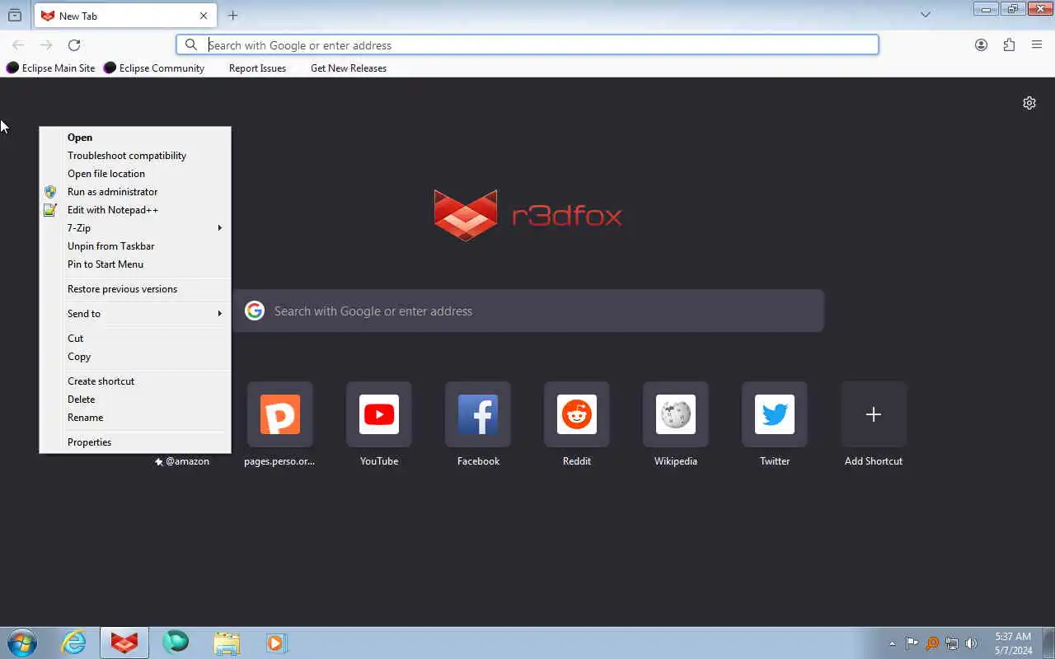Choose Delete in context menu
Image resolution: width=1055 pixels, height=659 pixels.
135,400
